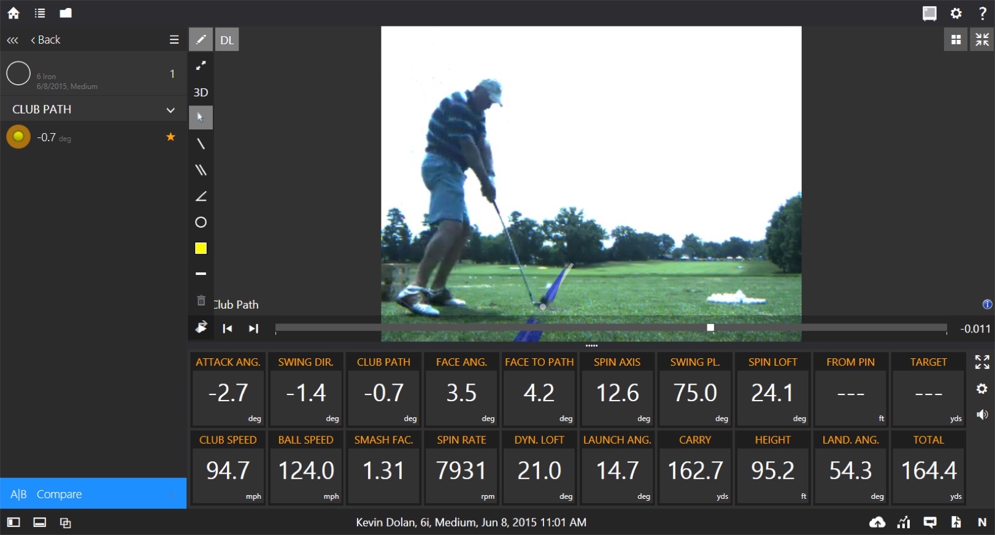Click the CLUB SPEED tile

point(228,468)
